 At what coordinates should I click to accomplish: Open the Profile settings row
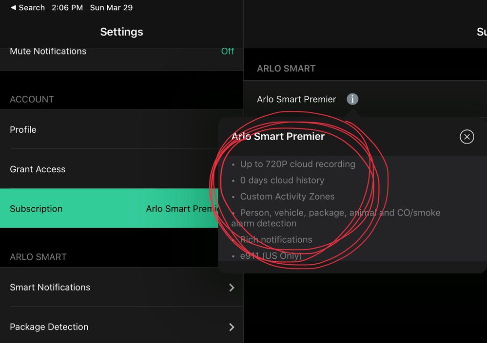point(122,129)
